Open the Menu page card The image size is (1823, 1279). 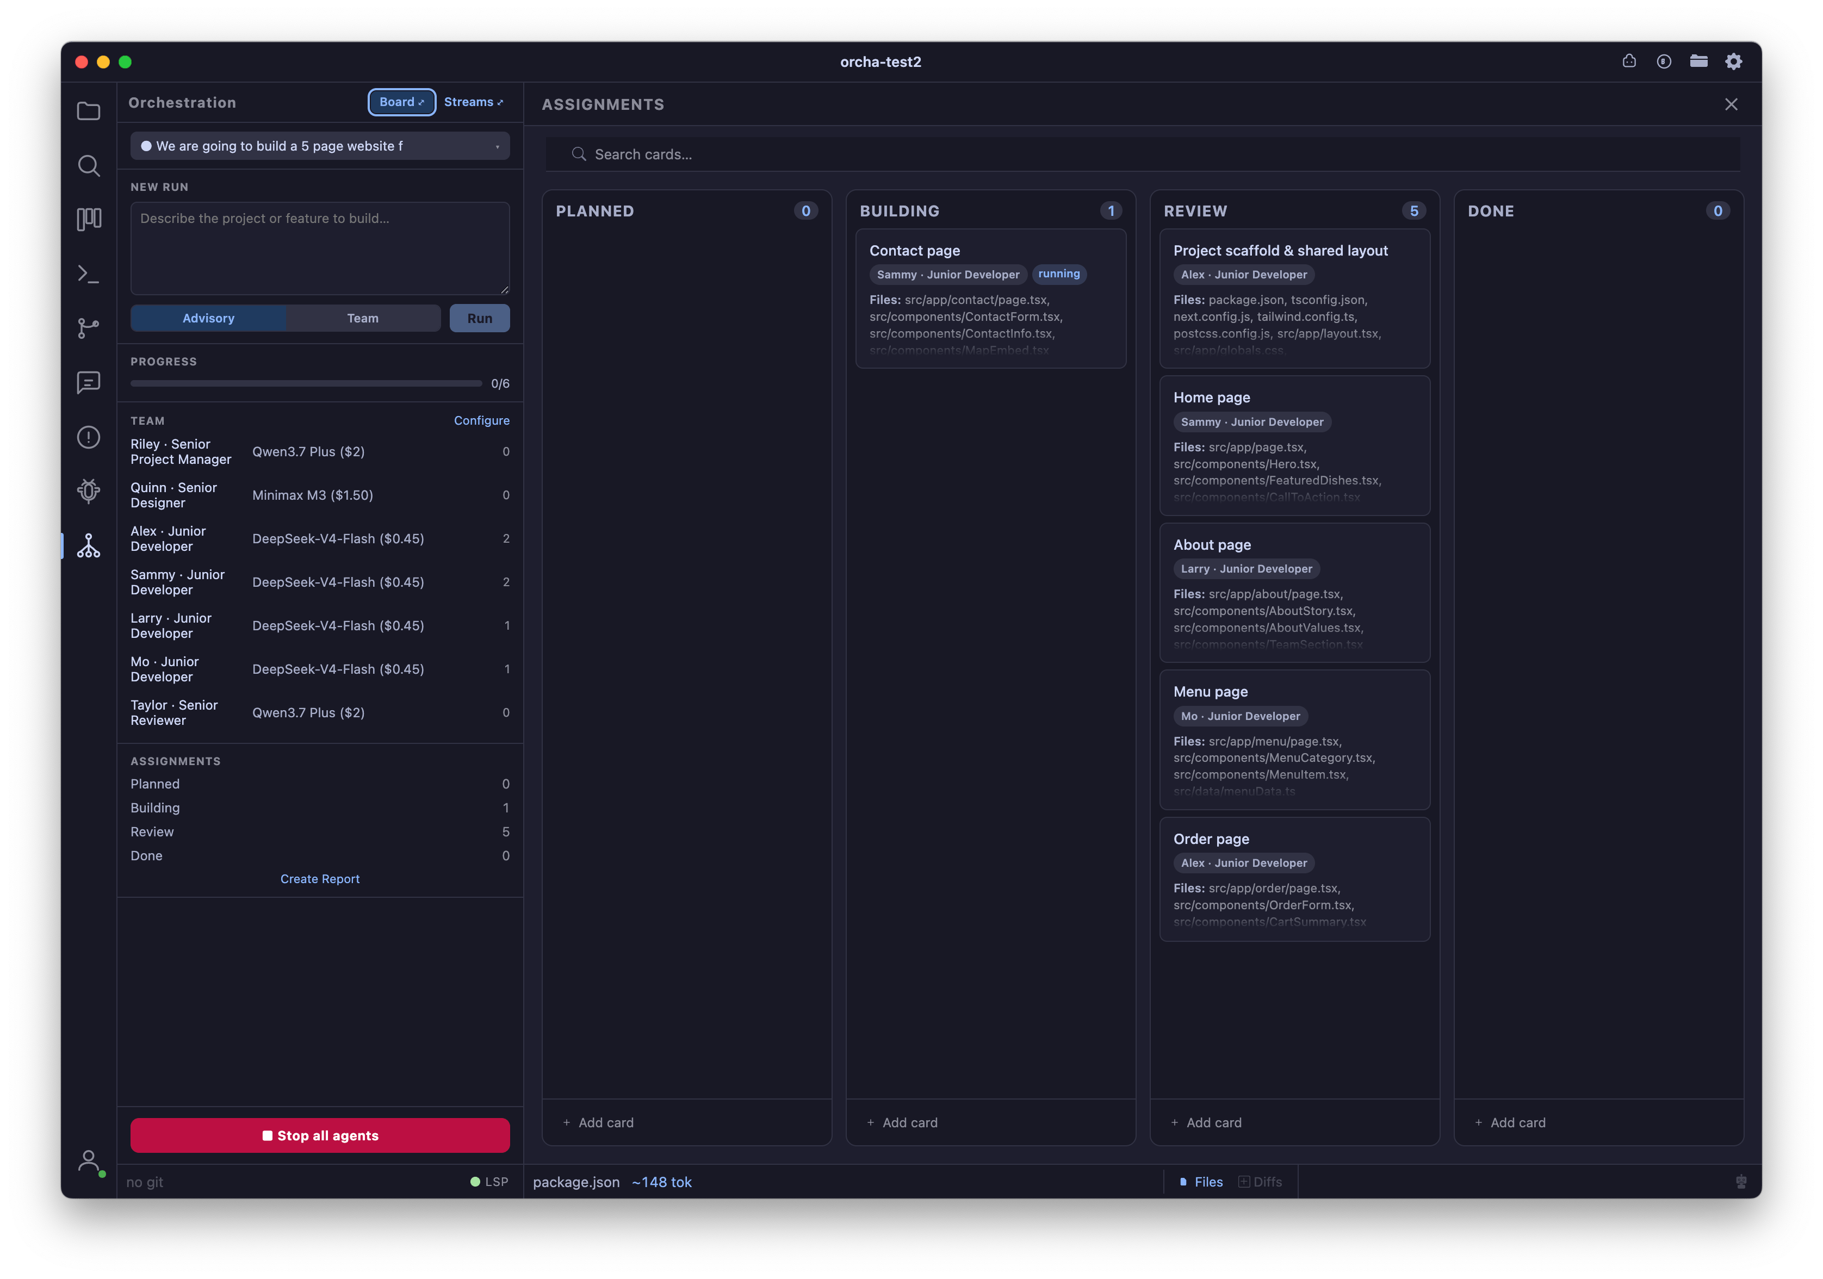point(1294,740)
